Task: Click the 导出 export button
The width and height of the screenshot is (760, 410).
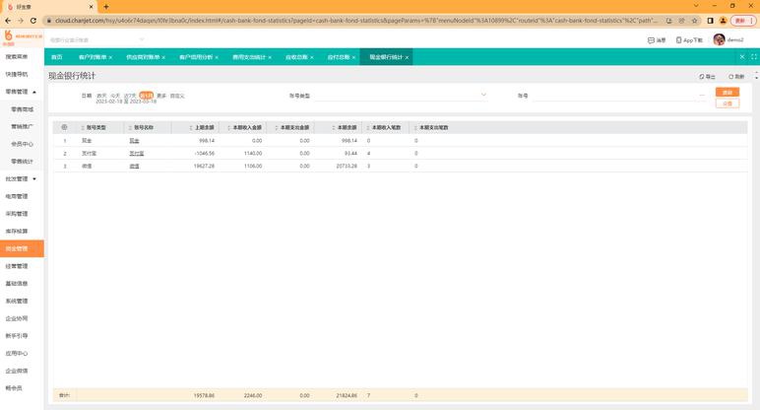Action: [707, 77]
